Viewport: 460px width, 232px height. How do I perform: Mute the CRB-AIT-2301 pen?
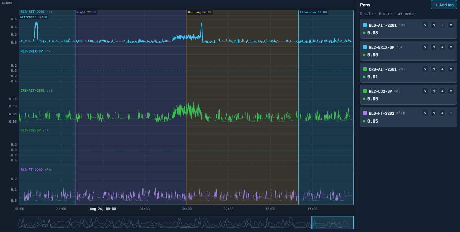(434, 69)
